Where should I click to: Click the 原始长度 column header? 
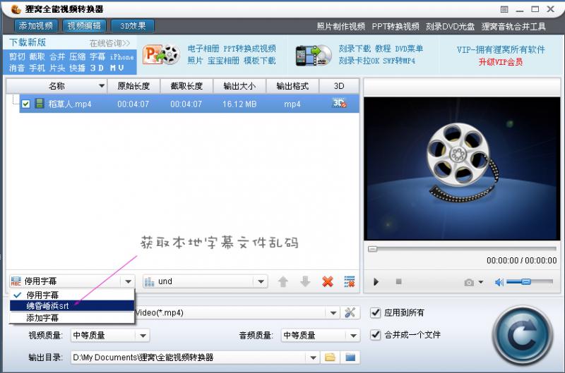point(133,86)
